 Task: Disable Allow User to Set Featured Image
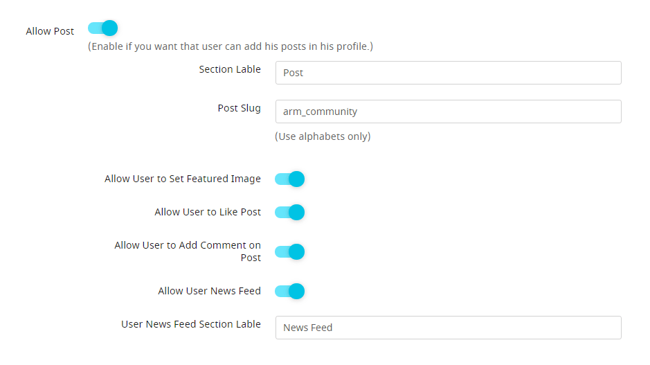click(290, 179)
